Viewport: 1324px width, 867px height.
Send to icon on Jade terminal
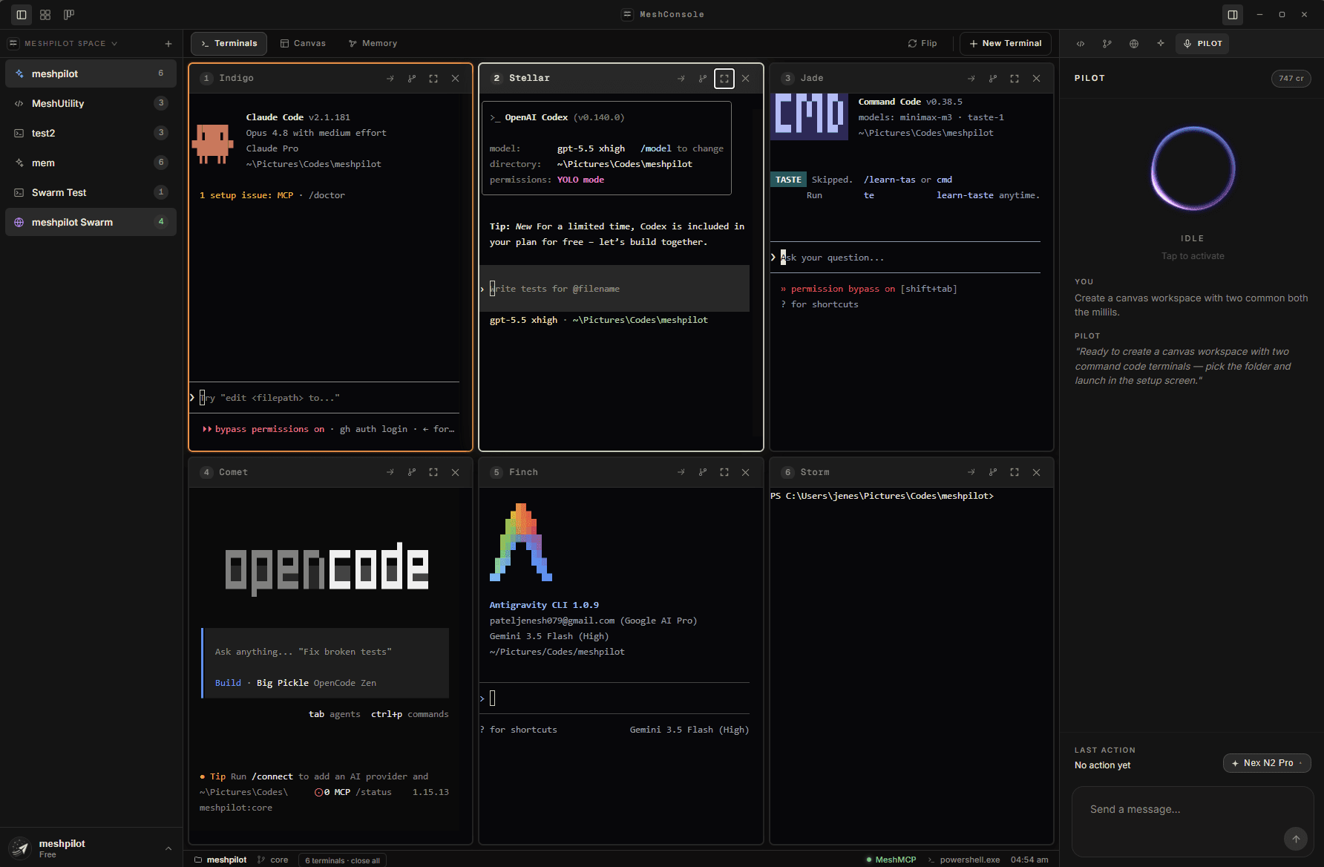tap(971, 79)
